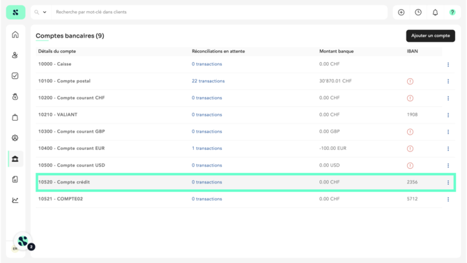Open the contacts sidebar icon

click(x=15, y=55)
